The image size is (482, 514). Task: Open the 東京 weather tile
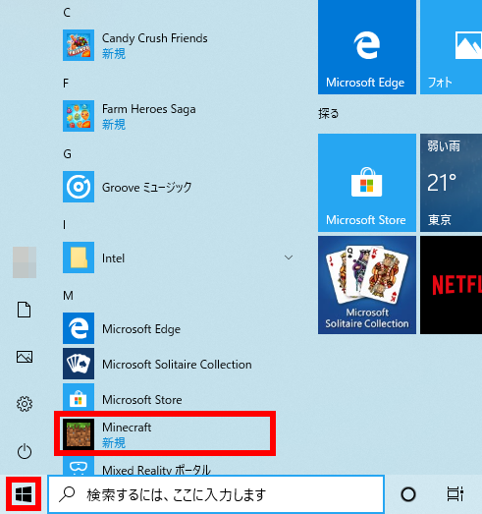click(451, 183)
